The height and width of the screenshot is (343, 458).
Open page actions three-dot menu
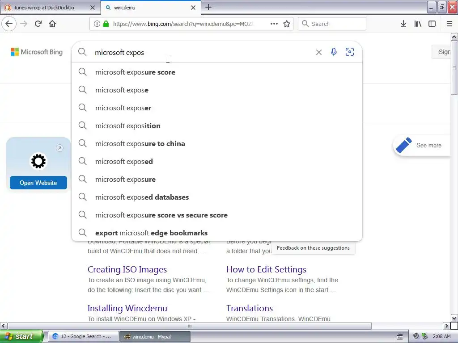[274, 24]
